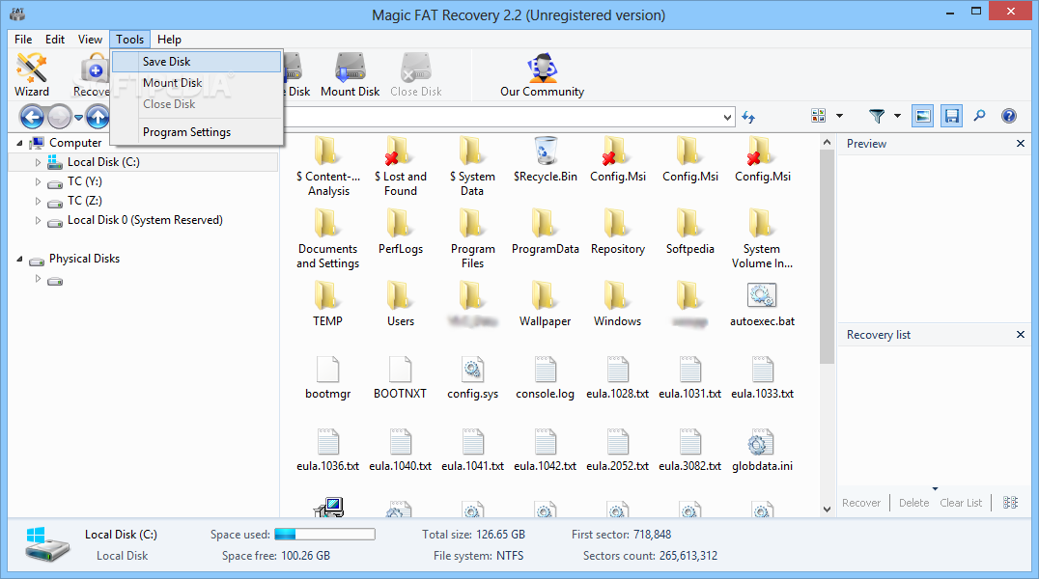The width and height of the screenshot is (1039, 579).
Task: Select the BOOTNXT file
Action: point(400,377)
